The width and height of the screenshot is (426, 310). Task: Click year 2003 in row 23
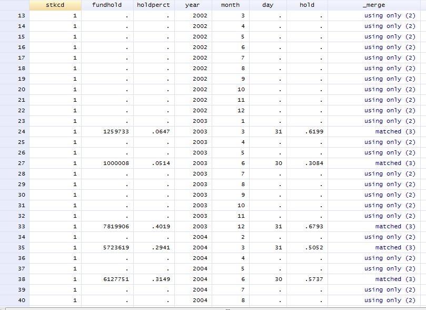coord(200,121)
